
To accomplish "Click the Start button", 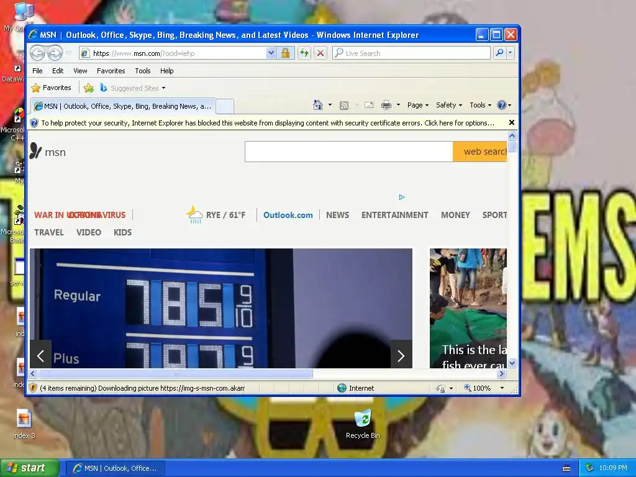I will click(x=30, y=468).
